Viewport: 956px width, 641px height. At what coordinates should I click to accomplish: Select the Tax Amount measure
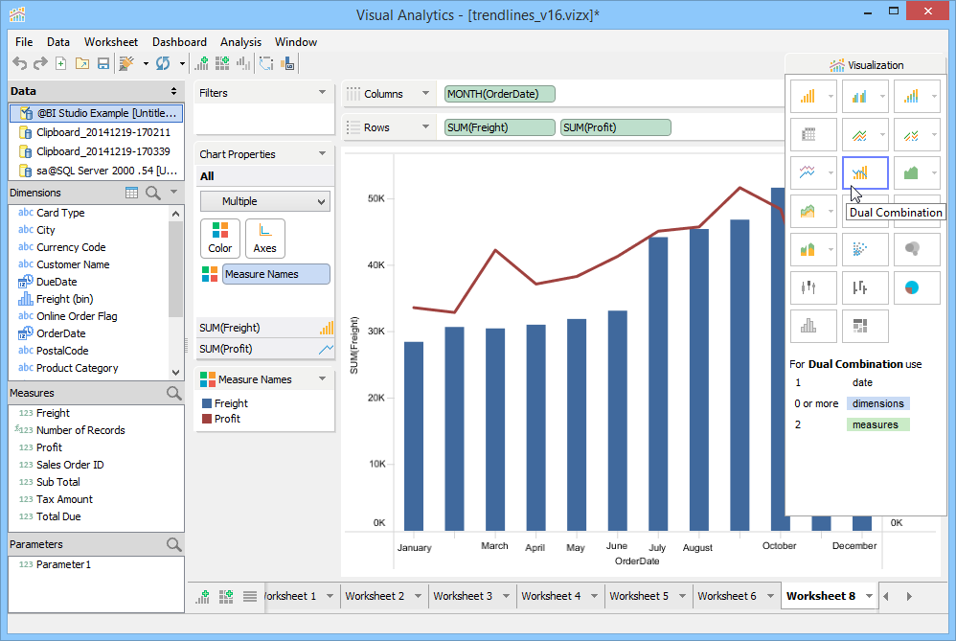64,499
